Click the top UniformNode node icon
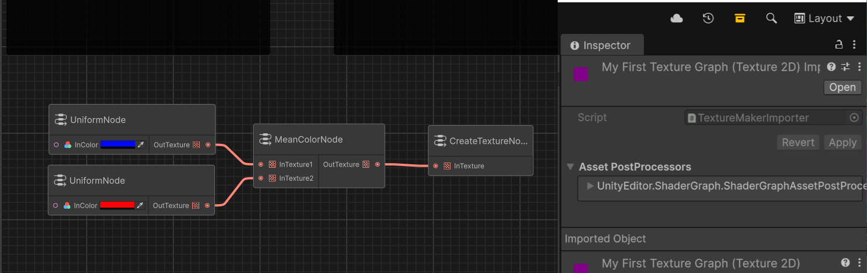The height and width of the screenshot is (273, 867). point(60,120)
